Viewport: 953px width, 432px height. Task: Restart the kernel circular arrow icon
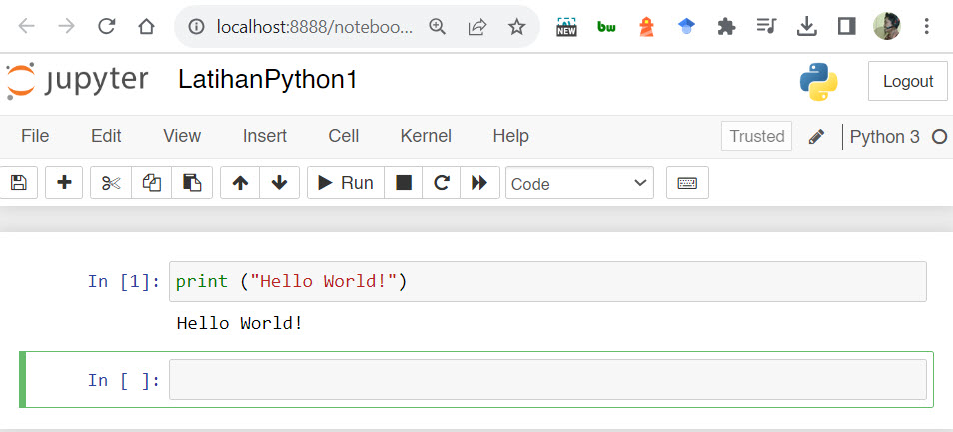tap(442, 182)
